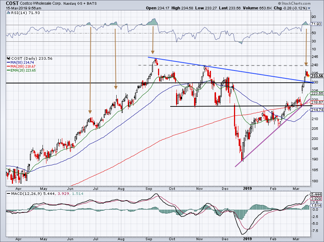The image size is (324, 242).
Task: Click the May label below the MACD panel
Action: (44, 239)
